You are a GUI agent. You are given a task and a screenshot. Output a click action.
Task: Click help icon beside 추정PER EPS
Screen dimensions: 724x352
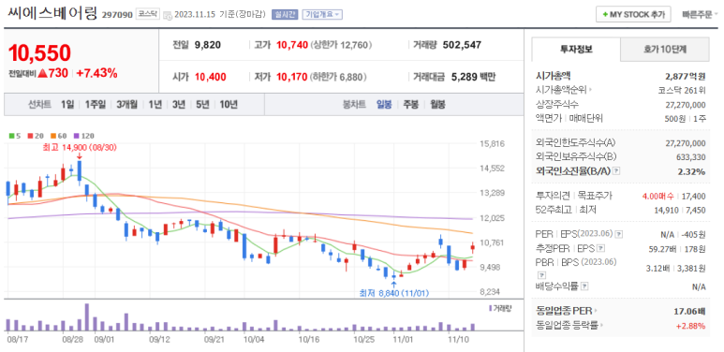click(x=600, y=248)
